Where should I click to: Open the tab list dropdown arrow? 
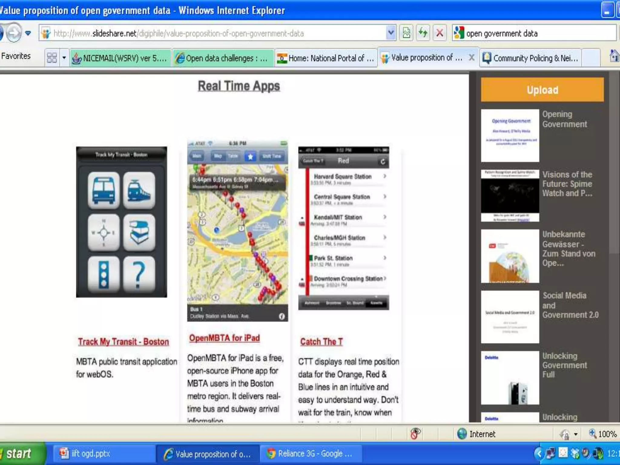click(x=64, y=58)
